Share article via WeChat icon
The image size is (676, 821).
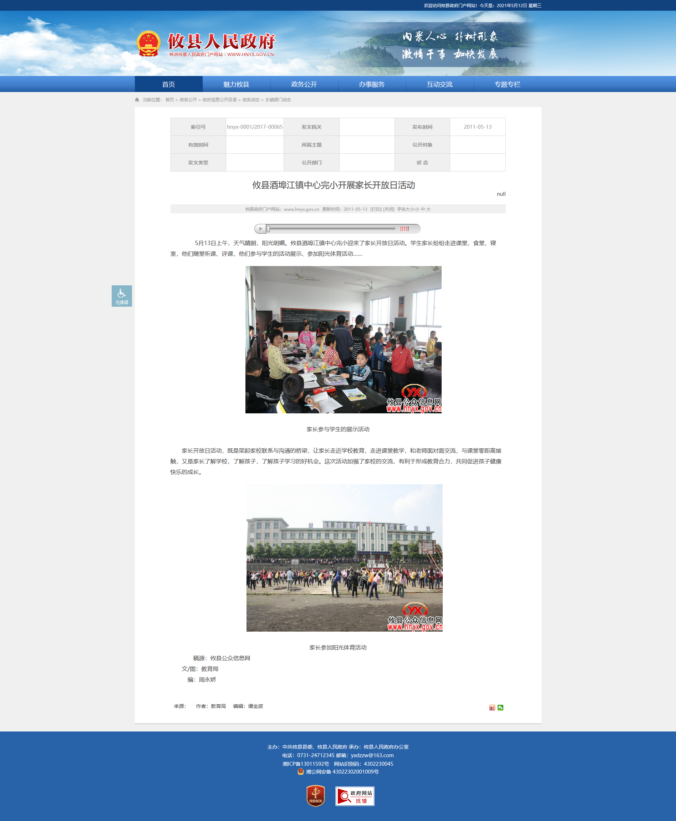pyautogui.click(x=500, y=707)
